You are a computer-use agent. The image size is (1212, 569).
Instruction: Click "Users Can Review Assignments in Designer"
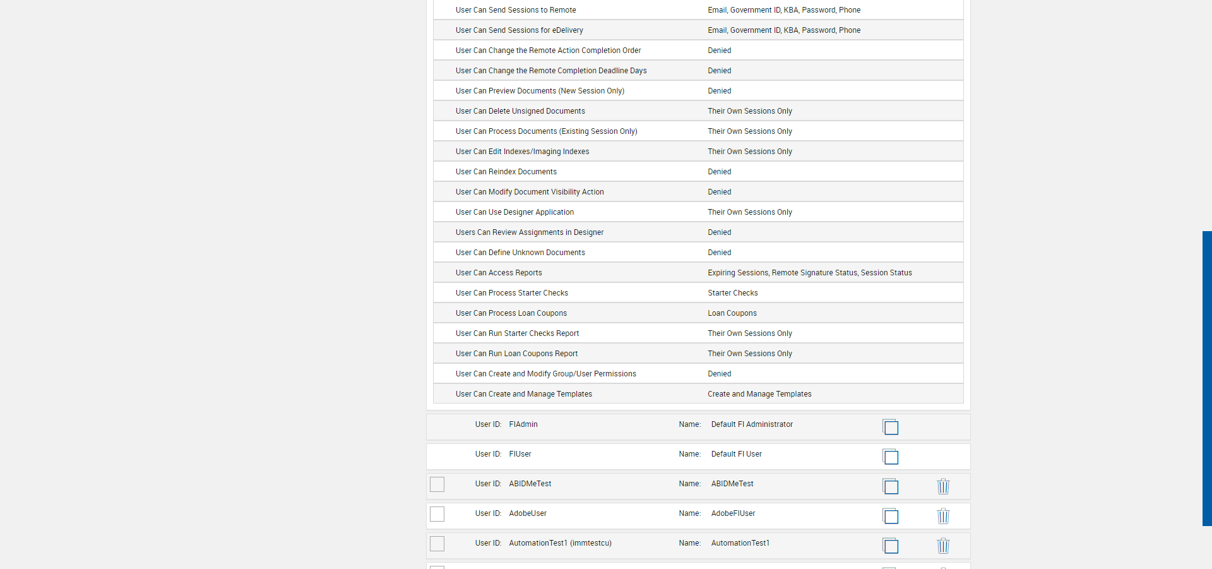pyautogui.click(x=530, y=232)
